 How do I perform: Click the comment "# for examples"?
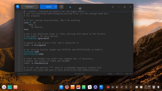coord(32,16)
